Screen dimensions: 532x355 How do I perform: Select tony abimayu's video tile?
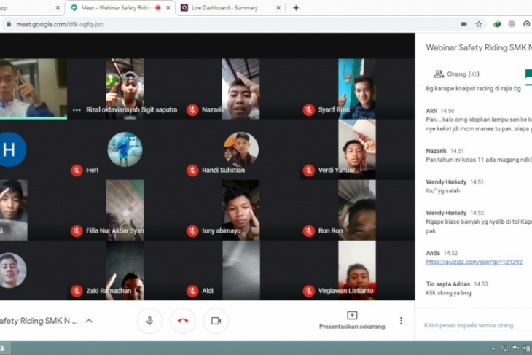tap(241, 210)
